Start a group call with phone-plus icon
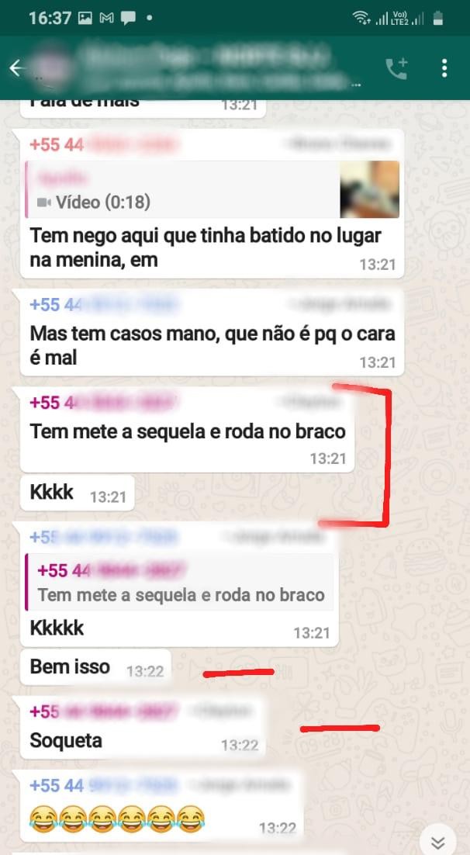 coord(396,69)
